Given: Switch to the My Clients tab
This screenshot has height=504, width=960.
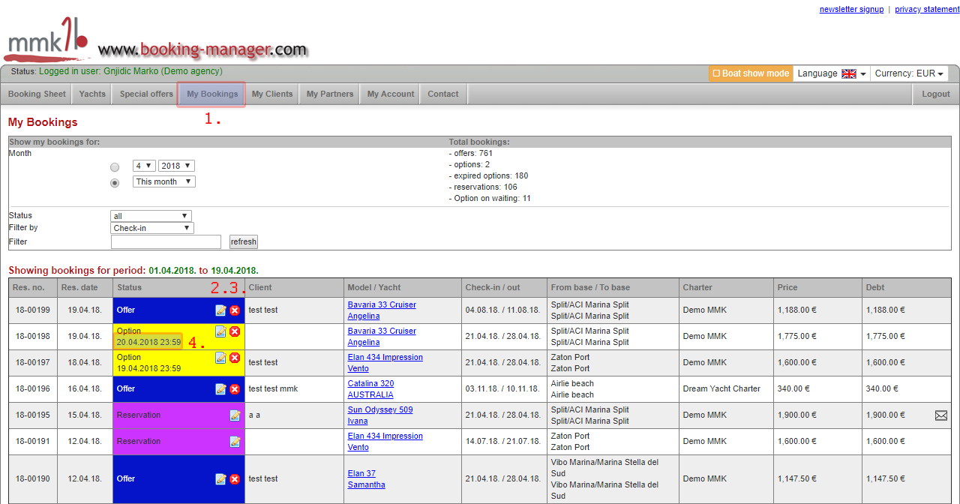Looking at the screenshot, I should 271,94.
